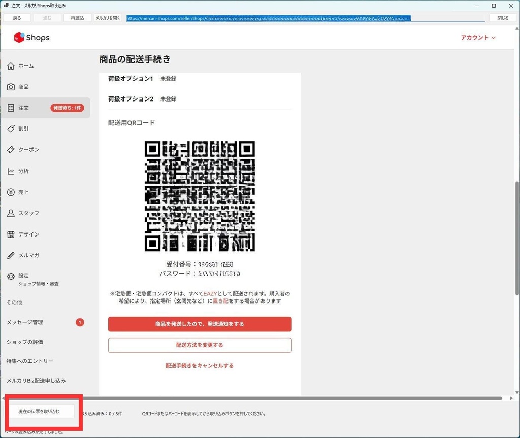This screenshot has width=520, height=438.
Task: Click the 分析 chart icon
Action: (11, 171)
